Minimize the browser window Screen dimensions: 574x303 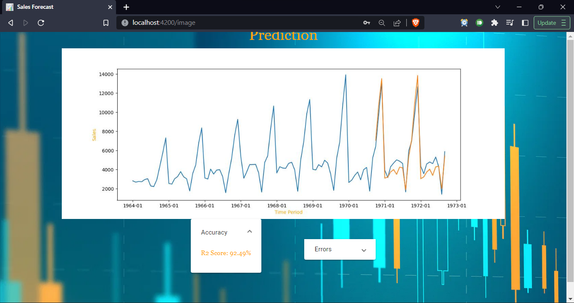pos(519,7)
